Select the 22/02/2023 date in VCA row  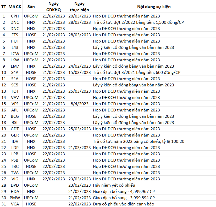click(80, 204)
